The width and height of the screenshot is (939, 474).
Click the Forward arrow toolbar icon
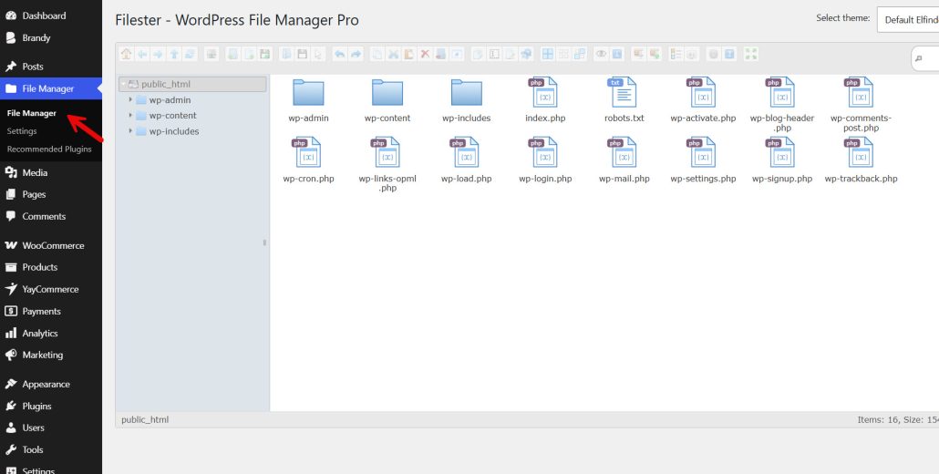coord(158,54)
